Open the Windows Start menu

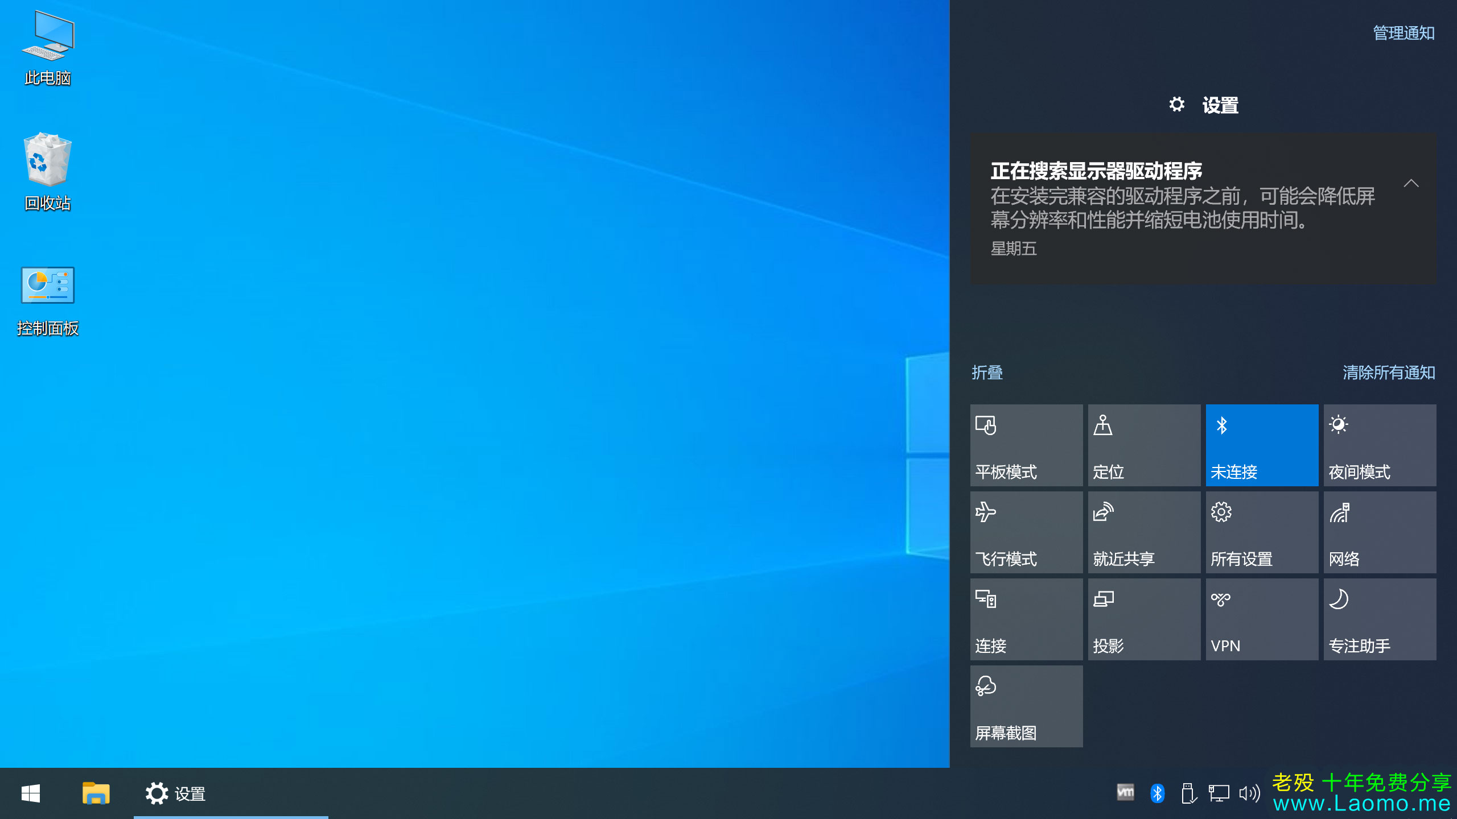point(31,793)
